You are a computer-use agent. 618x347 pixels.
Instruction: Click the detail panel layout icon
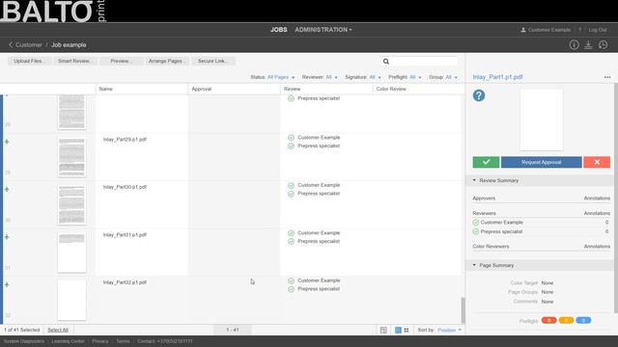[x=383, y=330]
